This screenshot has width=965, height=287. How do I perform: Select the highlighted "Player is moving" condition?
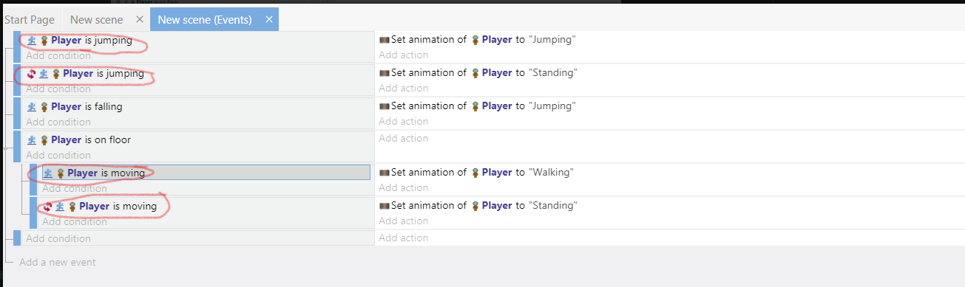206,173
